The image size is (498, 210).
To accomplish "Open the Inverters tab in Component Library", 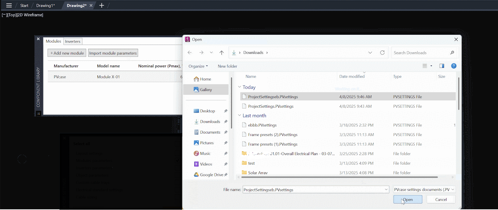I will (73, 41).
